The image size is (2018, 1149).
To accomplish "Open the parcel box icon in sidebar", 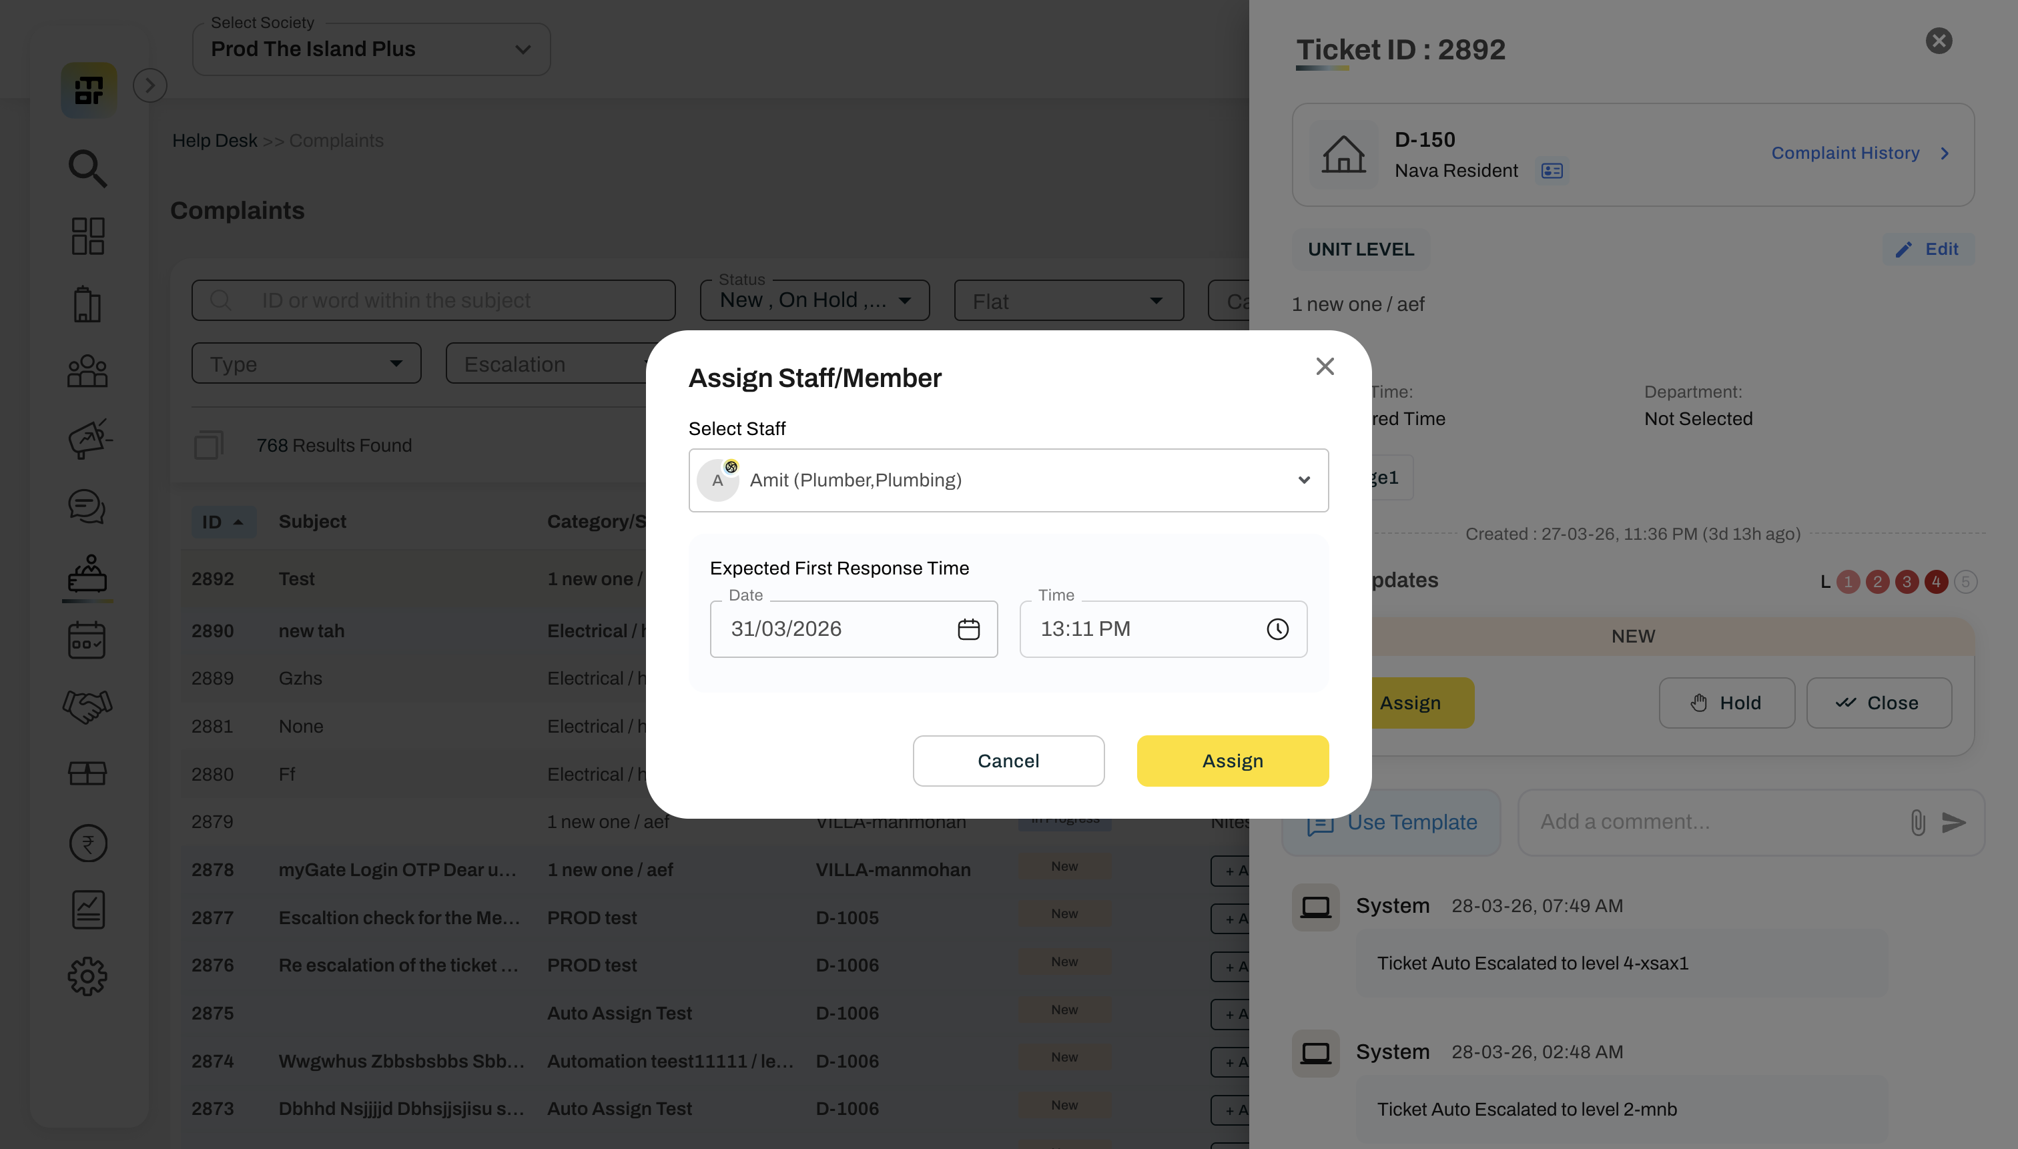I will (x=87, y=773).
